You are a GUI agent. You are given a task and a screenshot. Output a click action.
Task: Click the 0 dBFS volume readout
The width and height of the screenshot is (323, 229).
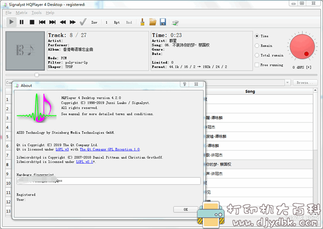click(x=302, y=67)
